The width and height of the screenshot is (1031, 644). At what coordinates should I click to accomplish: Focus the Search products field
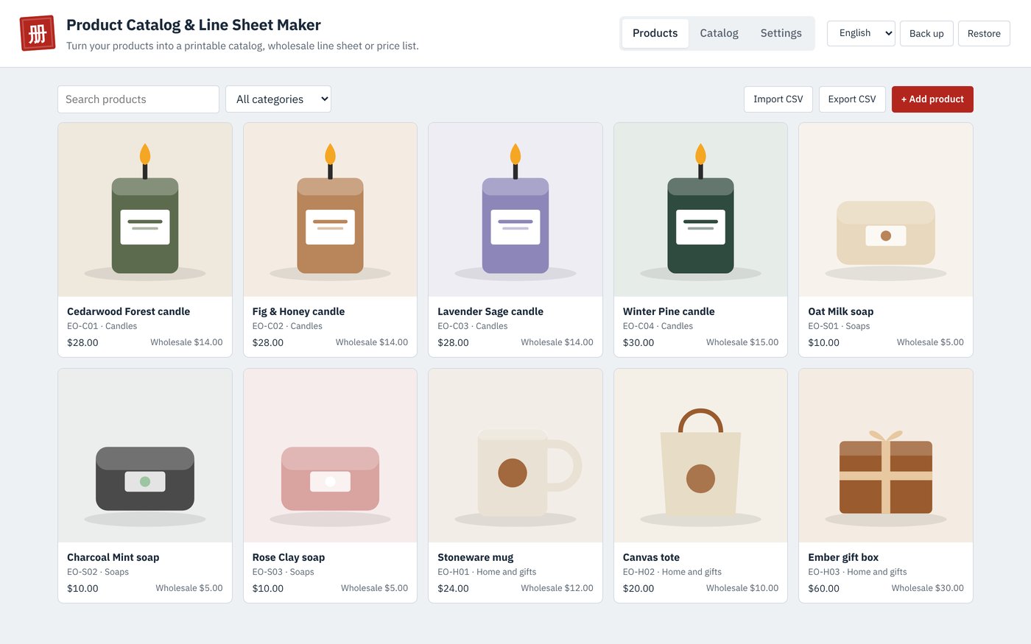pos(138,99)
